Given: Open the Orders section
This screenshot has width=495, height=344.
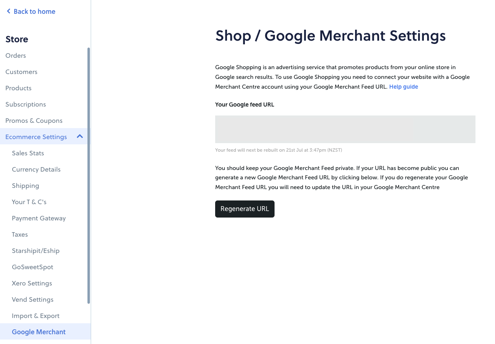Looking at the screenshot, I should tap(16, 56).
